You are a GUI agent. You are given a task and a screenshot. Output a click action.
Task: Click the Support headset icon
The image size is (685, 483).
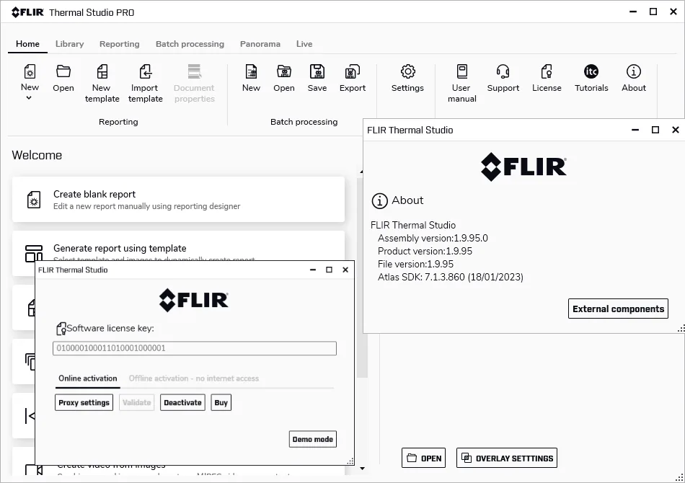pos(503,71)
